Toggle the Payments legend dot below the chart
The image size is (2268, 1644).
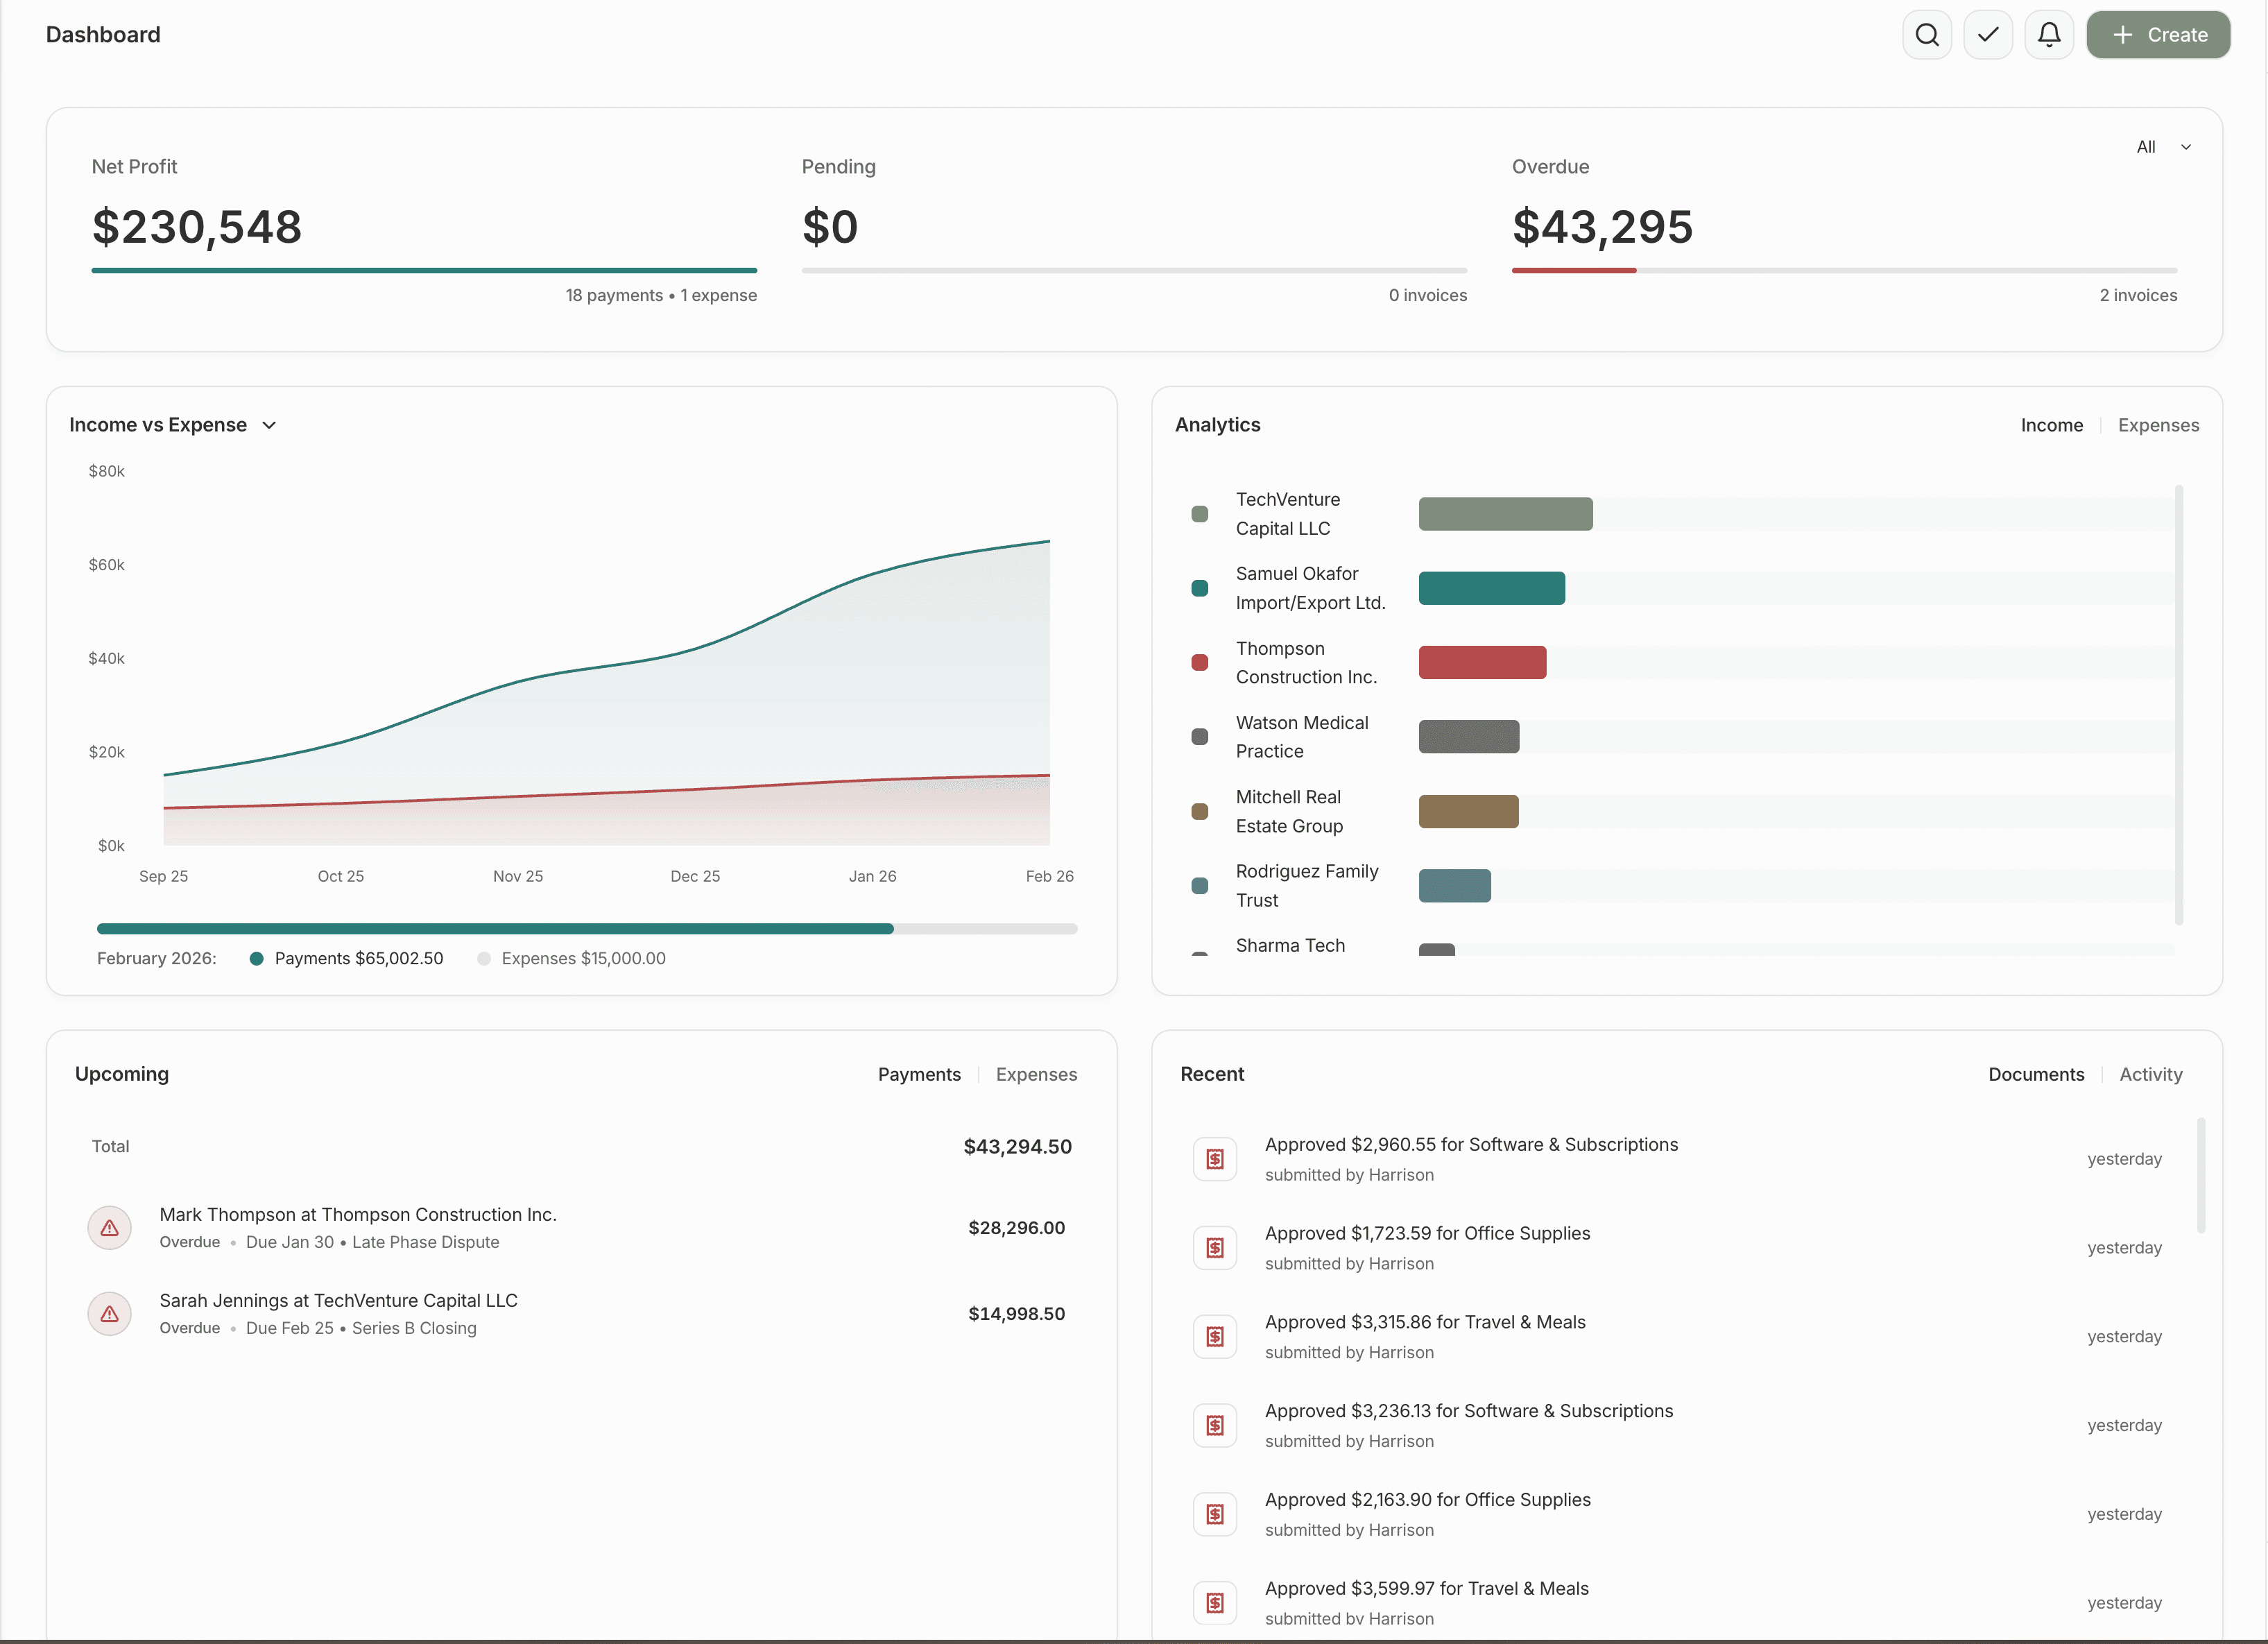(258, 958)
